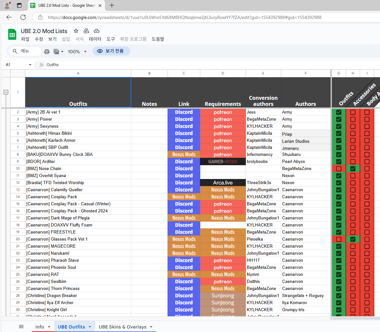Click the menu search magnifier icon
Viewport: 380px width, 332px height.
tap(15, 51)
